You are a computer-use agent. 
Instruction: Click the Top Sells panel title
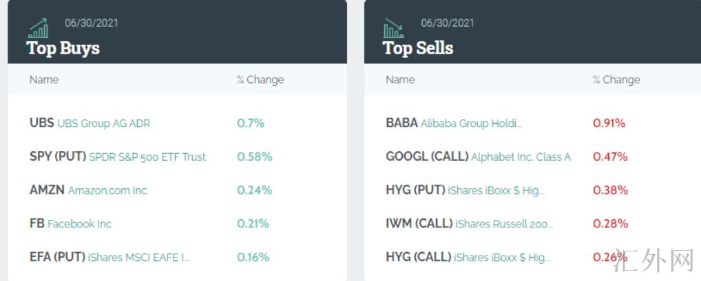coord(418,48)
